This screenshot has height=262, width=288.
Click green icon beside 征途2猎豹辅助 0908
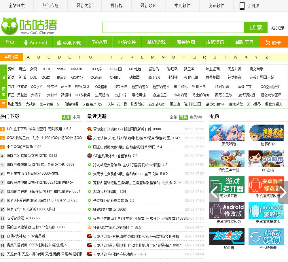pyautogui.click(x=90, y=210)
